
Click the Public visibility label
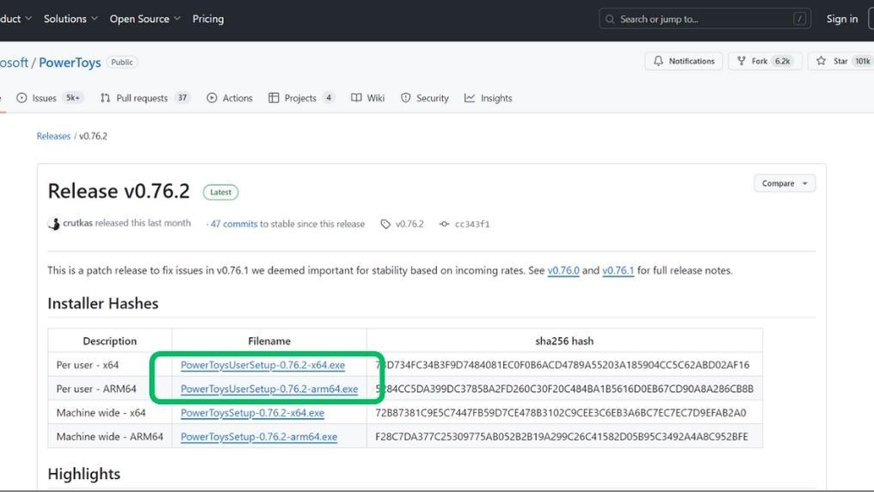tap(122, 63)
